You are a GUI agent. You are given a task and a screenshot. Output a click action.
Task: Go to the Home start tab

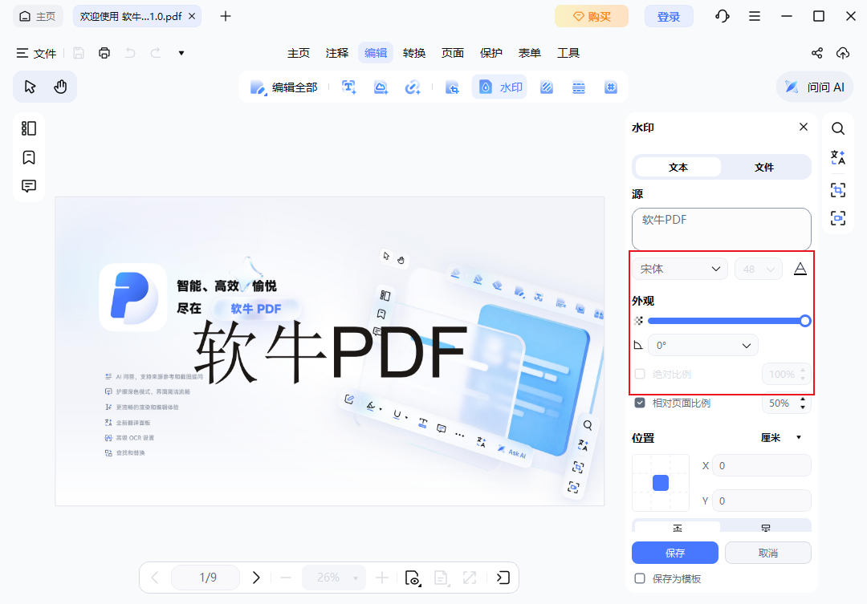tap(38, 16)
